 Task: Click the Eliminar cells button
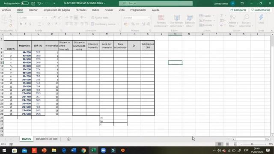207,21
